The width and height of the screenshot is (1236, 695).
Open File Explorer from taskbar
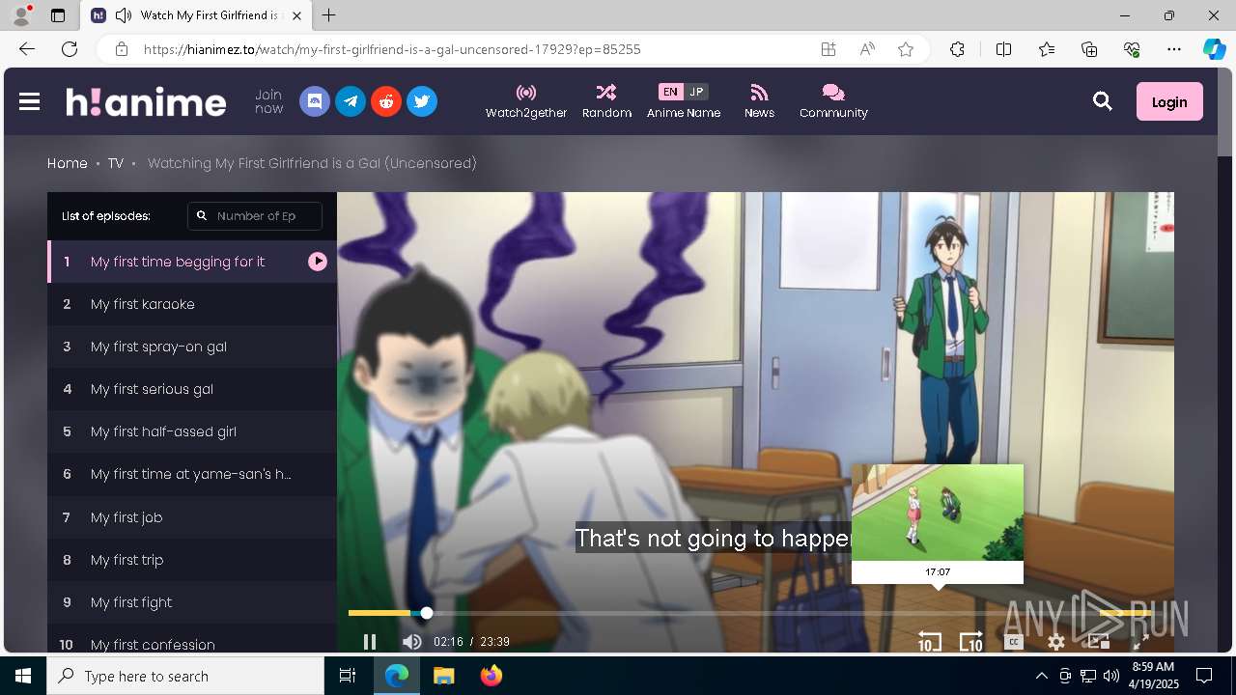point(444,676)
